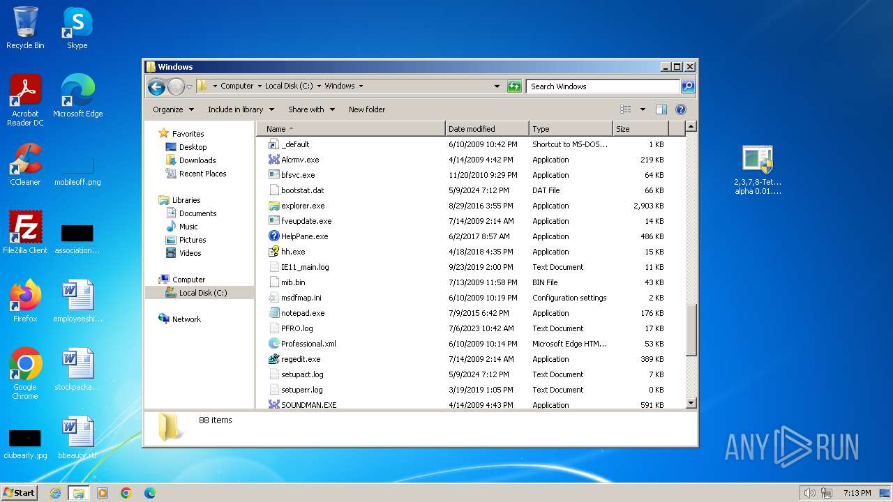
Task: Open FileZilla Client desktop shortcut
Action: (25, 233)
